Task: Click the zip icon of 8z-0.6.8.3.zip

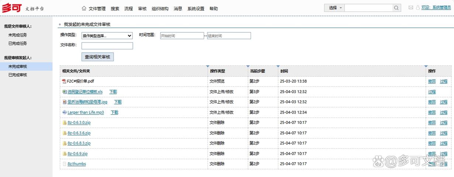Action: (65, 143)
